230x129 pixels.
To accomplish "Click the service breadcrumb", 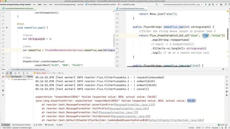I will [80, 5].
